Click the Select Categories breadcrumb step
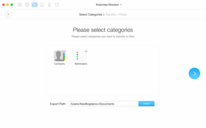Viewport: 206px width, 128px height. pos(91,15)
